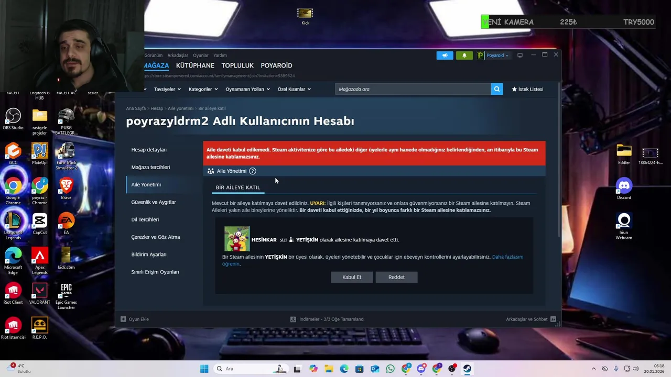Open the Oyunlar menu
Screen dimensions: 671x377
201,56
